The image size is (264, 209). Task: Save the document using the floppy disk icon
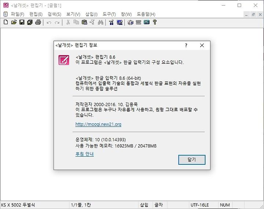click(x=22, y=22)
